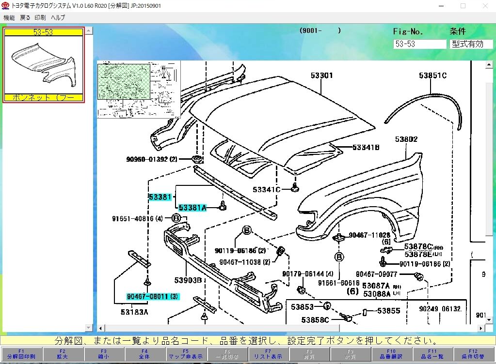Select the 53-53 bonnet thumbnail
Viewport: 496px width, 364px height.
[44, 65]
